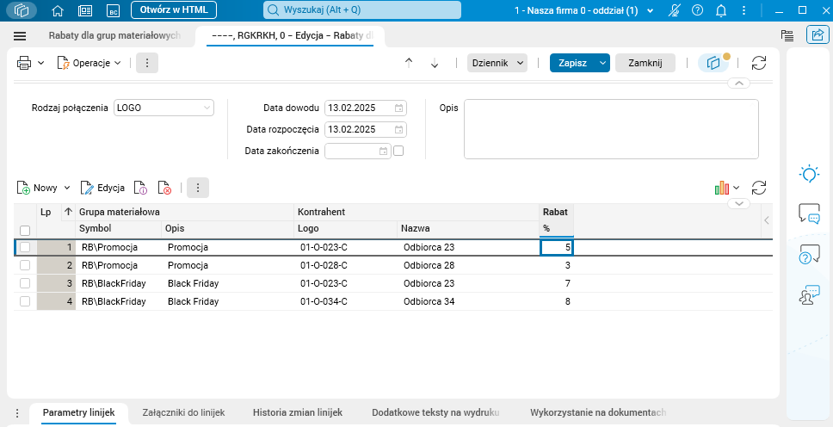Open more document toolbar options

147,63
